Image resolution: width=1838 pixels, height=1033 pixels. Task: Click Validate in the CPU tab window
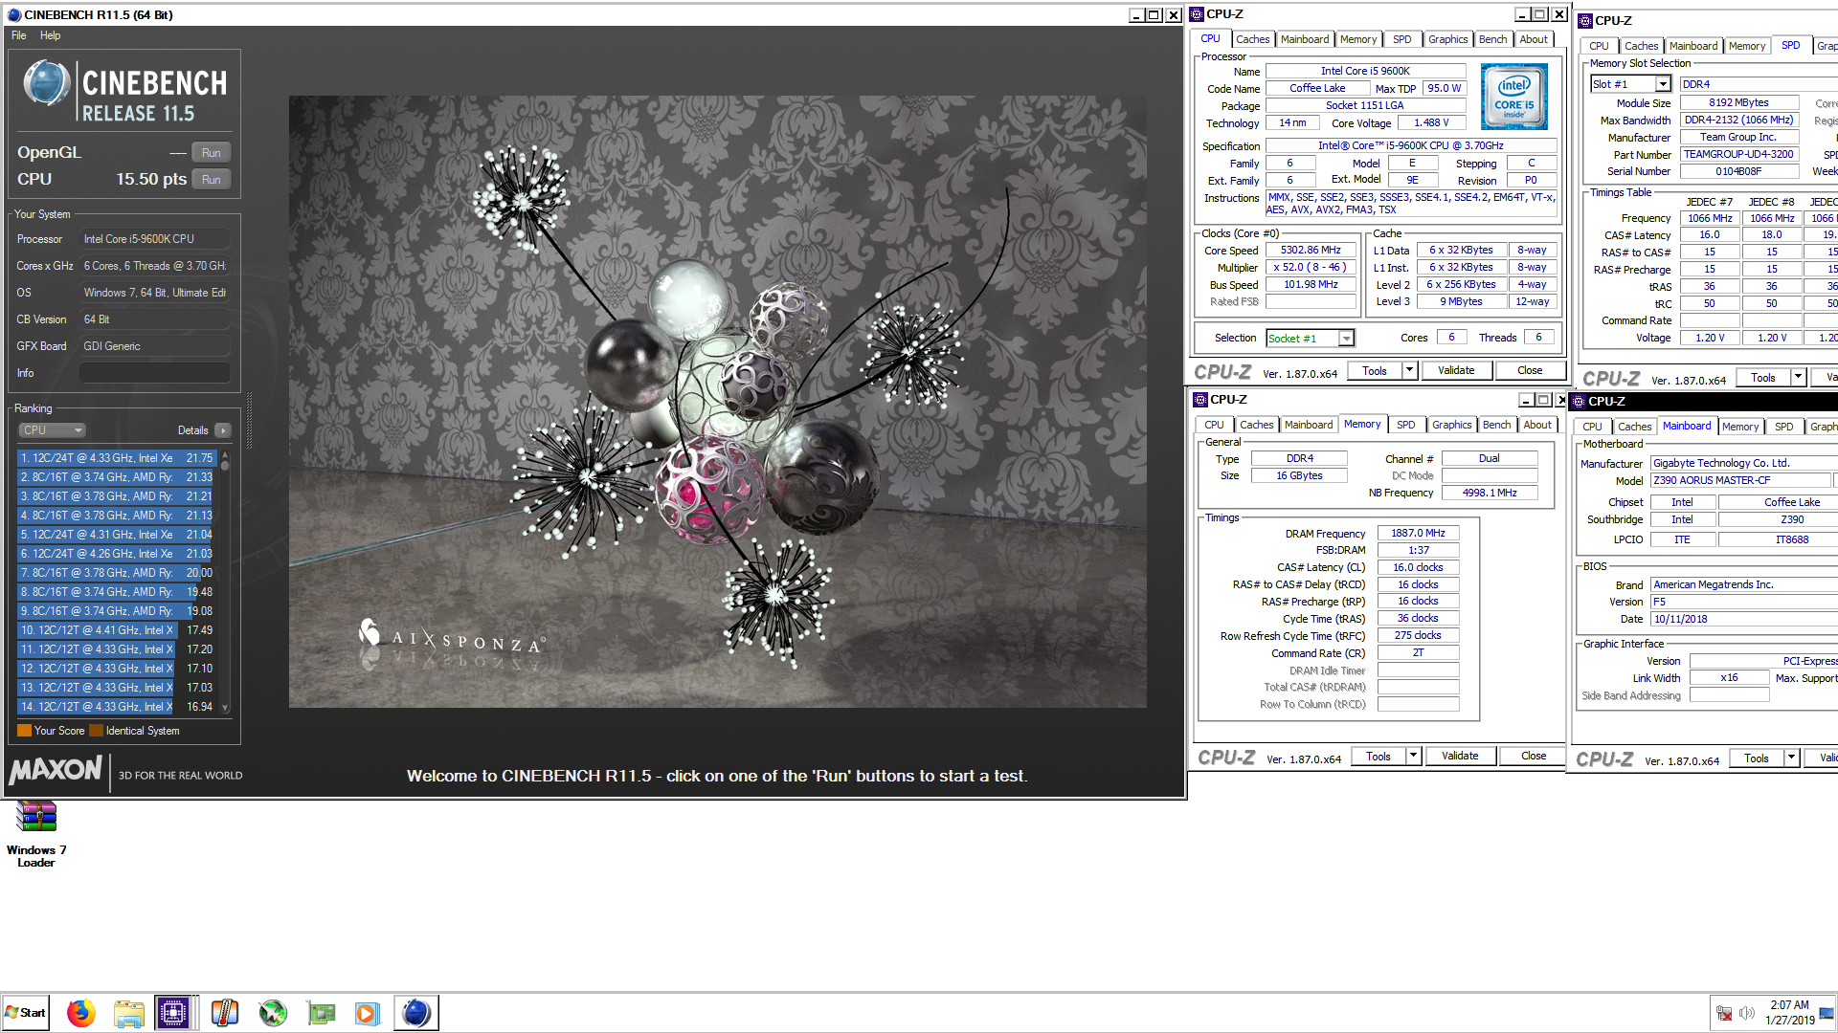1456,371
